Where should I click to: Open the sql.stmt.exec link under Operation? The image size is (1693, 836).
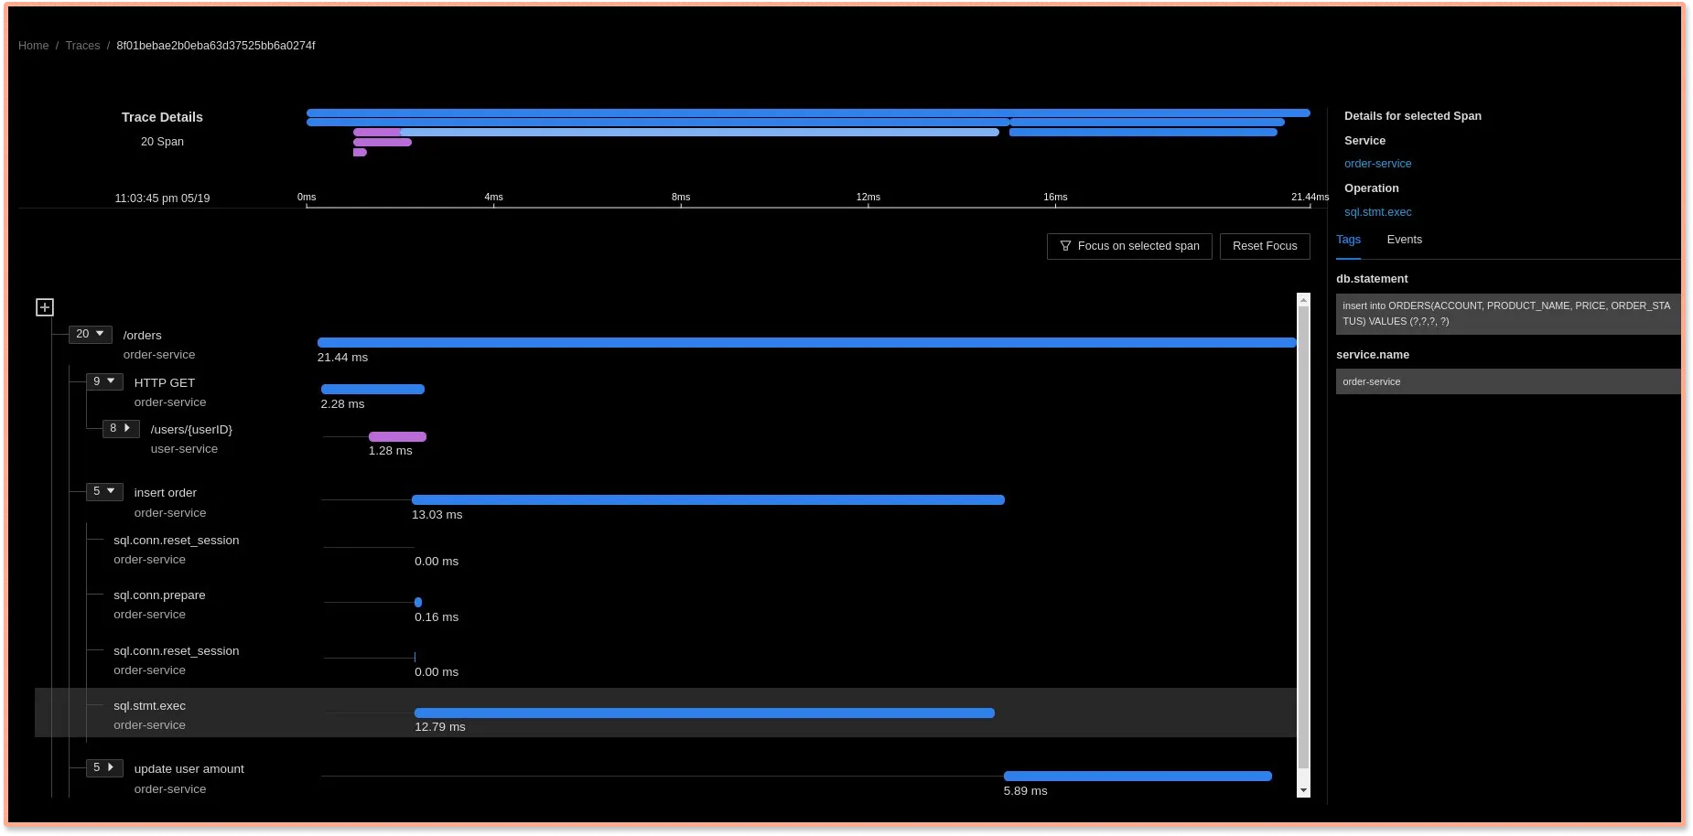point(1377,212)
